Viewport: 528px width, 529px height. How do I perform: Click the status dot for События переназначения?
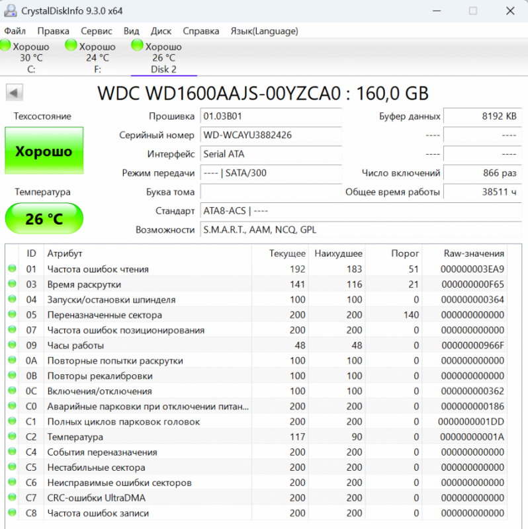pyautogui.click(x=12, y=452)
